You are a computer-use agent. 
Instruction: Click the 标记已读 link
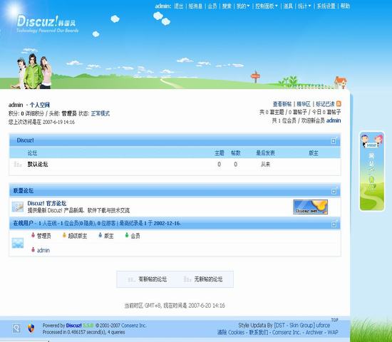tap(325, 104)
